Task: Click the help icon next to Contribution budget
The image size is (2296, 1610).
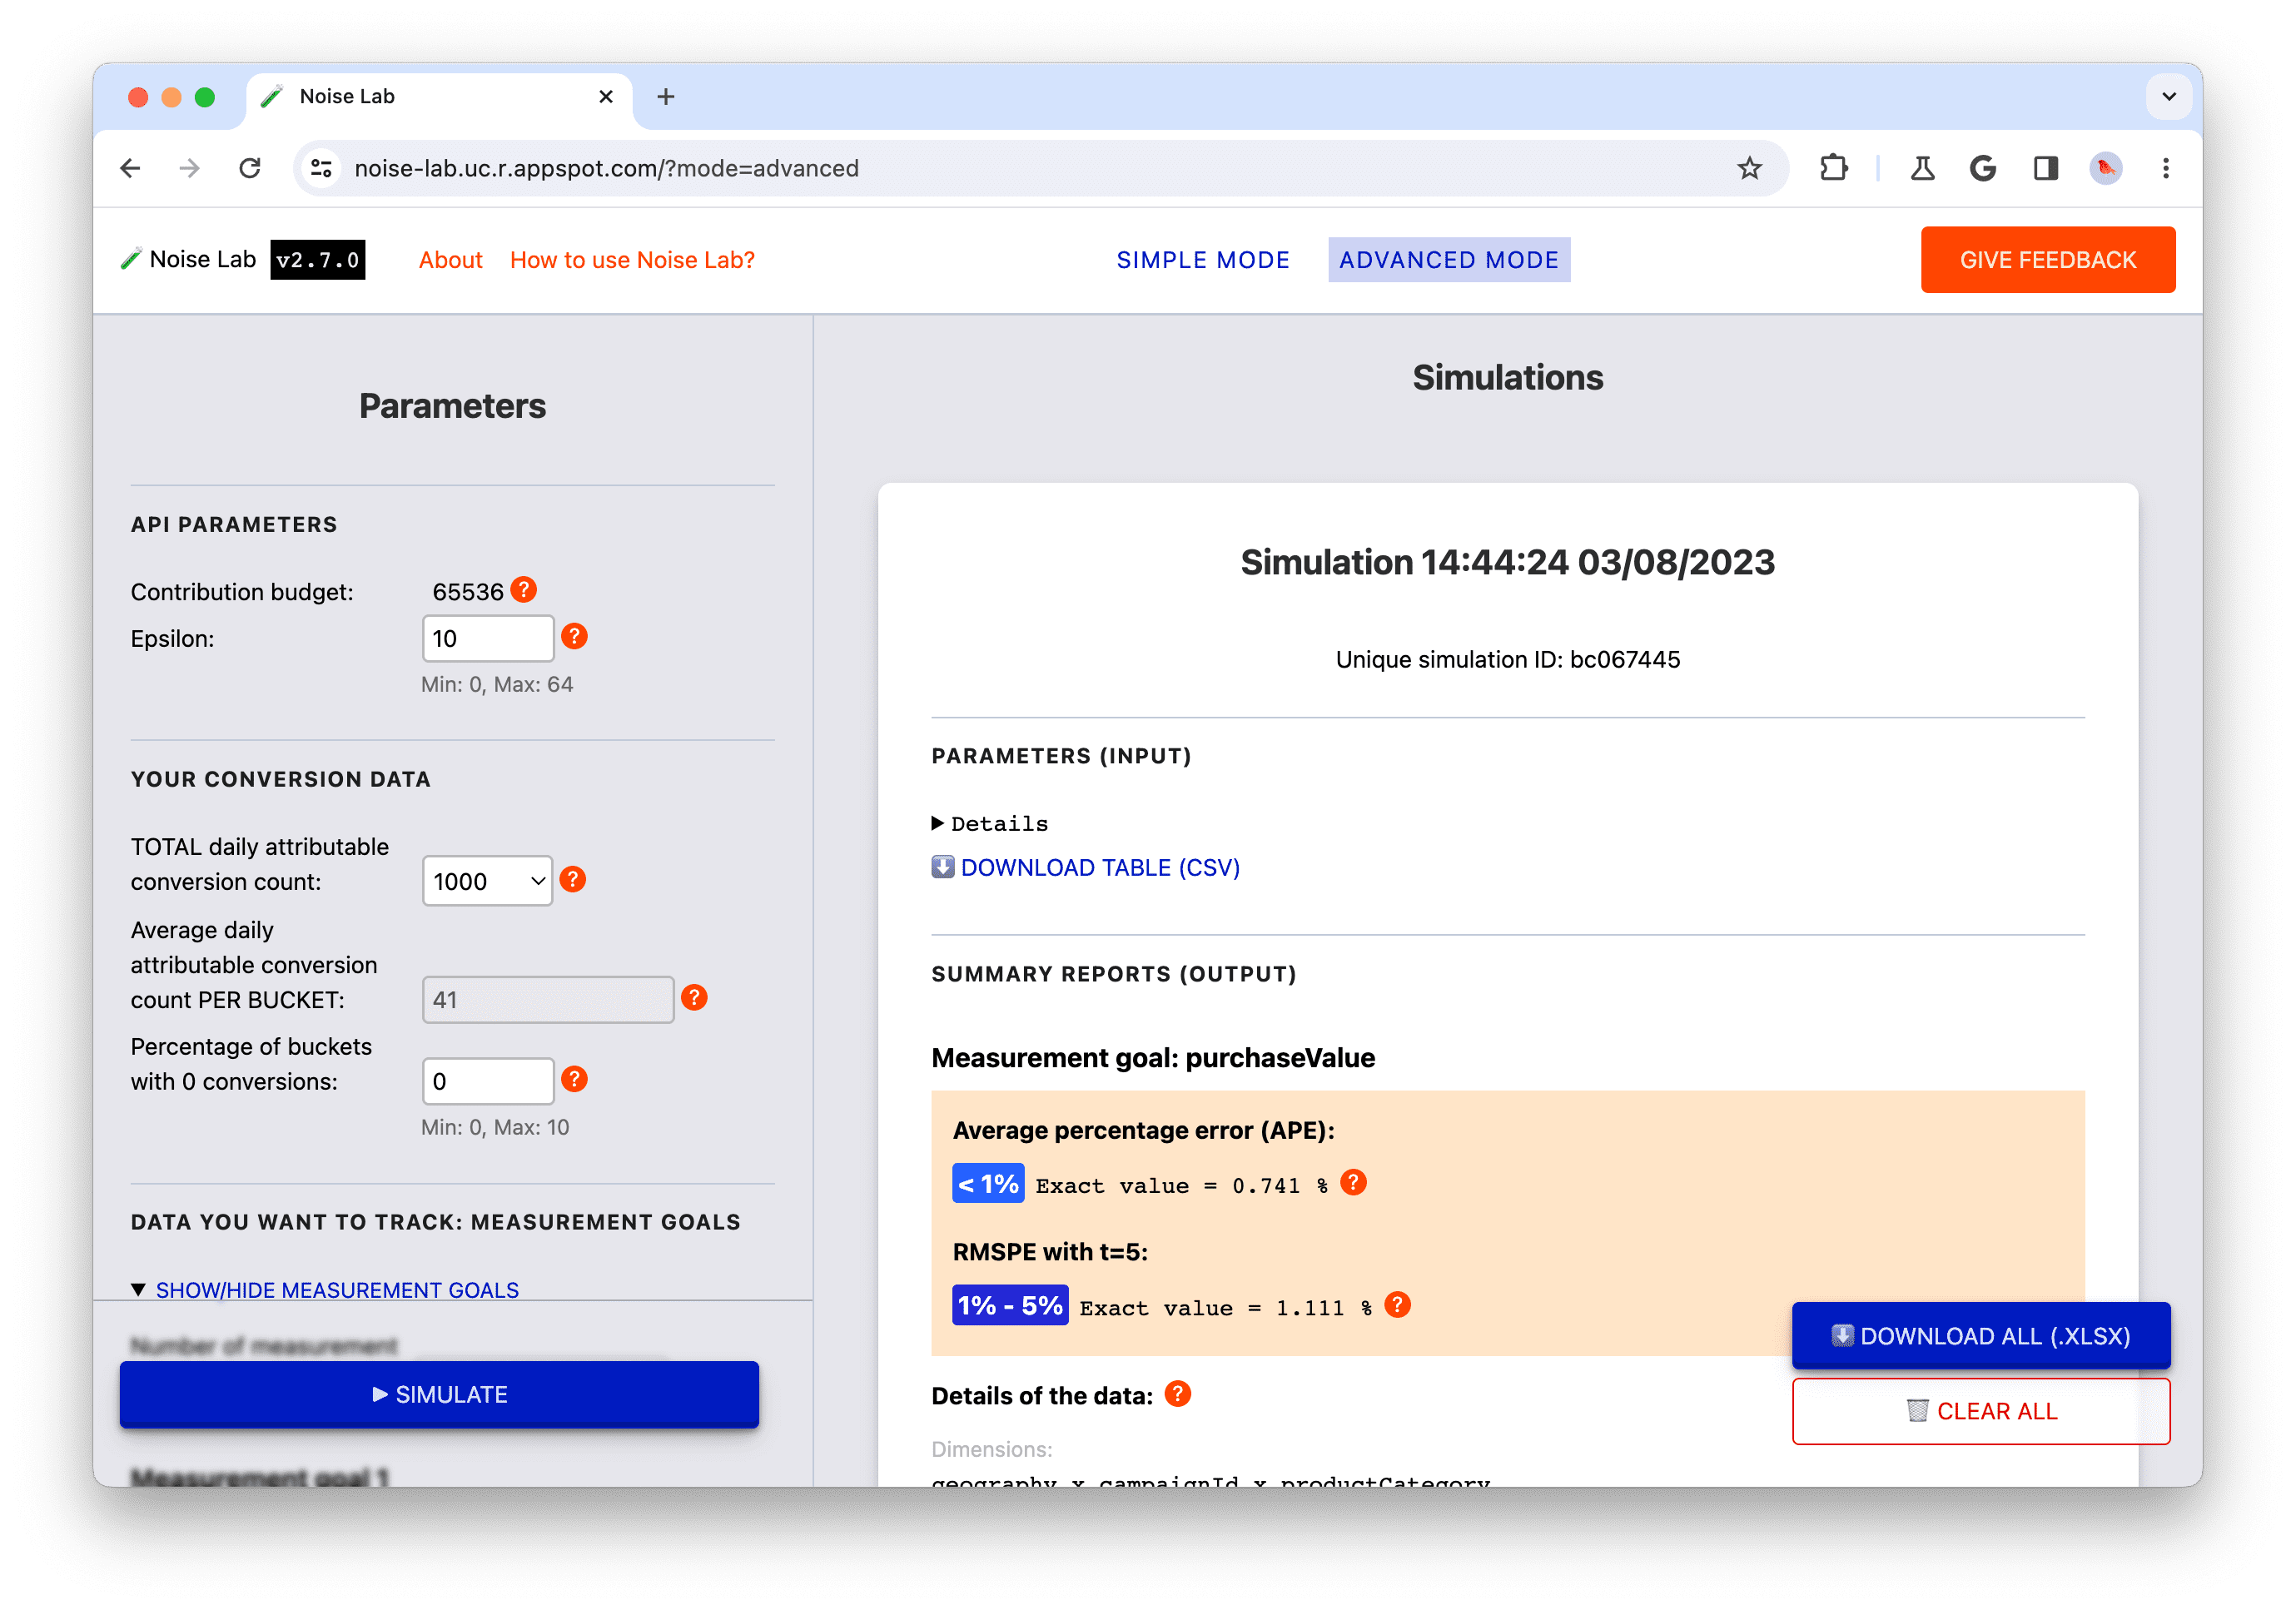Action: click(529, 589)
